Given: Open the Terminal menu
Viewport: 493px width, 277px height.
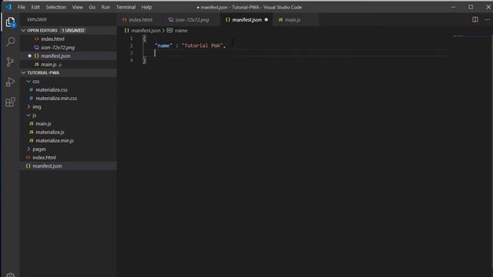Looking at the screenshot, I should pyautogui.click(x=126, y=7).
